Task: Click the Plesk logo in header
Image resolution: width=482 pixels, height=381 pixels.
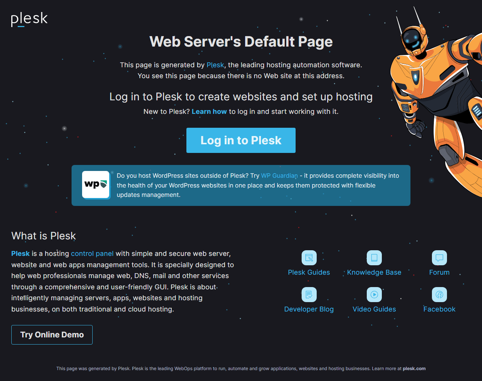Action: click(29, 19)
